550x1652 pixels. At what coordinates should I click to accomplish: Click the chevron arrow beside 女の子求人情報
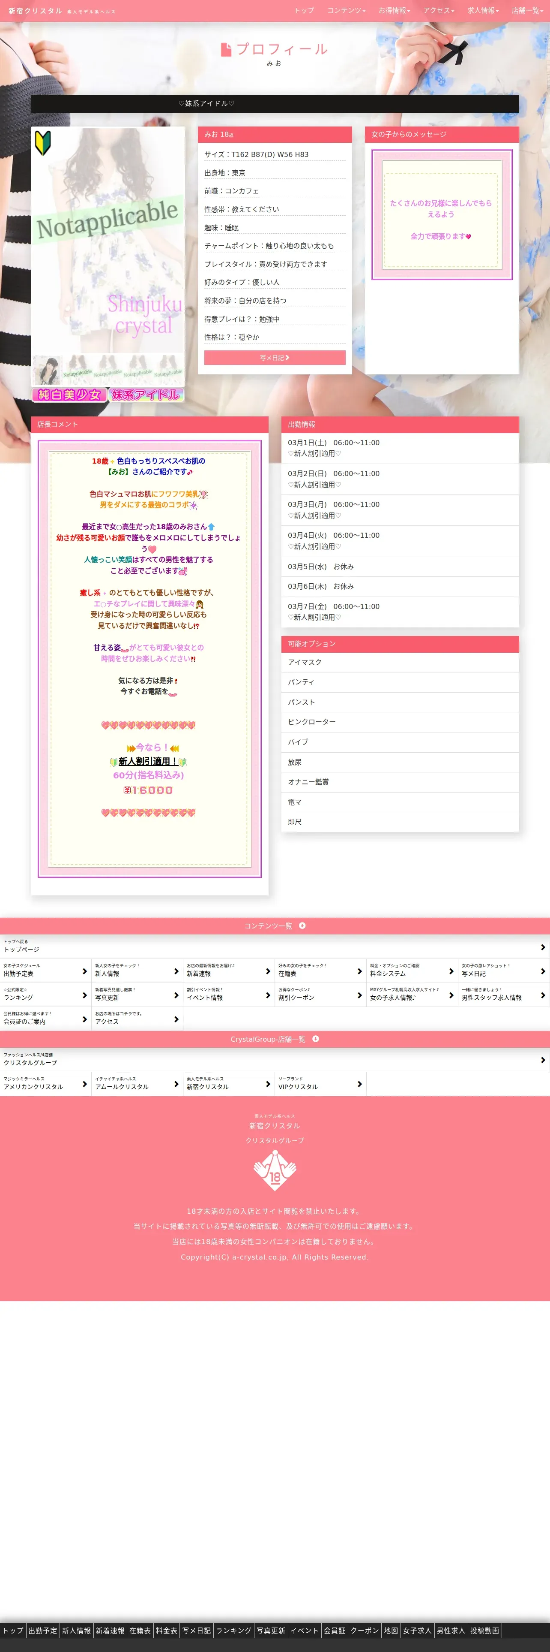(451, 995)
